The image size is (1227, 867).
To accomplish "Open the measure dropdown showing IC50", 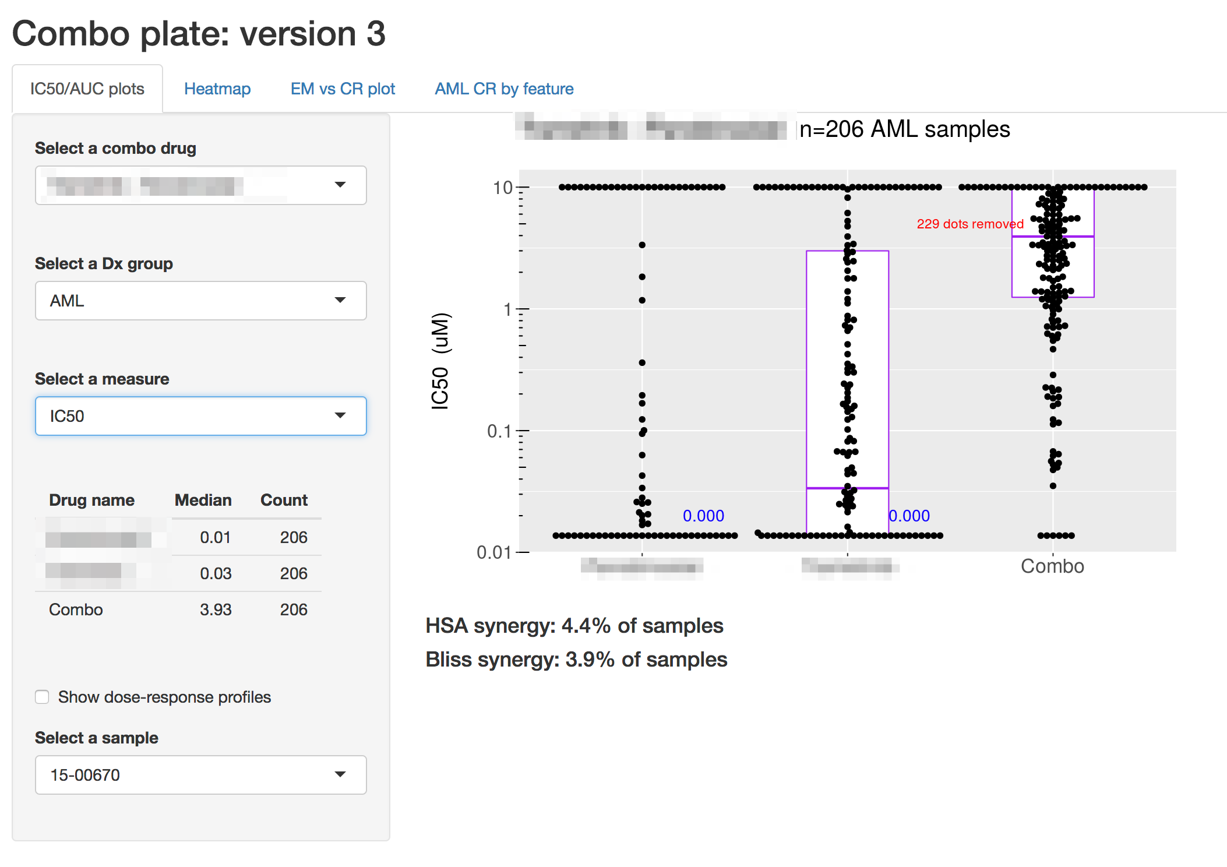I will click(x=200, y=416).
